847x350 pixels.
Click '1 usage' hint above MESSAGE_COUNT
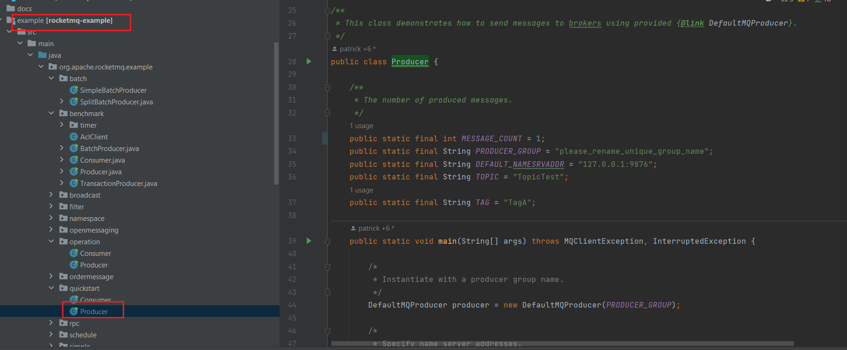click(361, 126)
